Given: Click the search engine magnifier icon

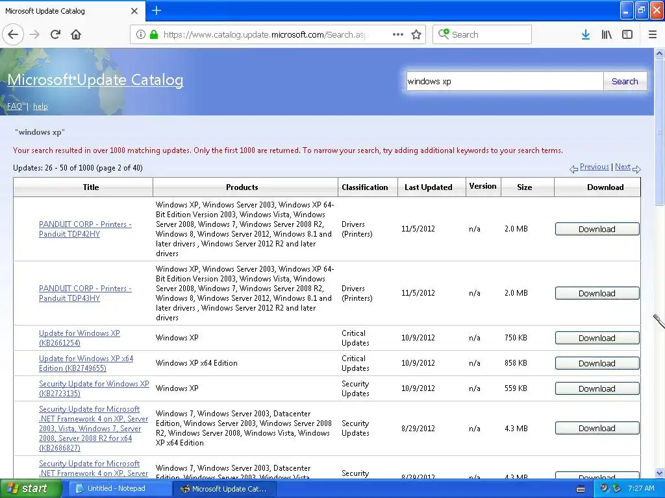Looking at the screenshot, I should click(444, 34).
